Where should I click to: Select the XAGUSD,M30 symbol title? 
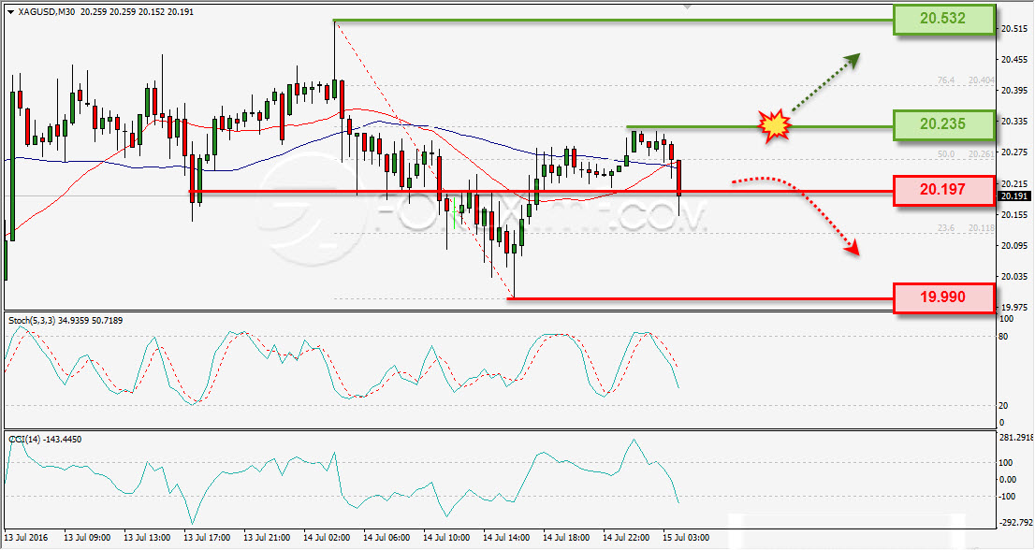47,12
